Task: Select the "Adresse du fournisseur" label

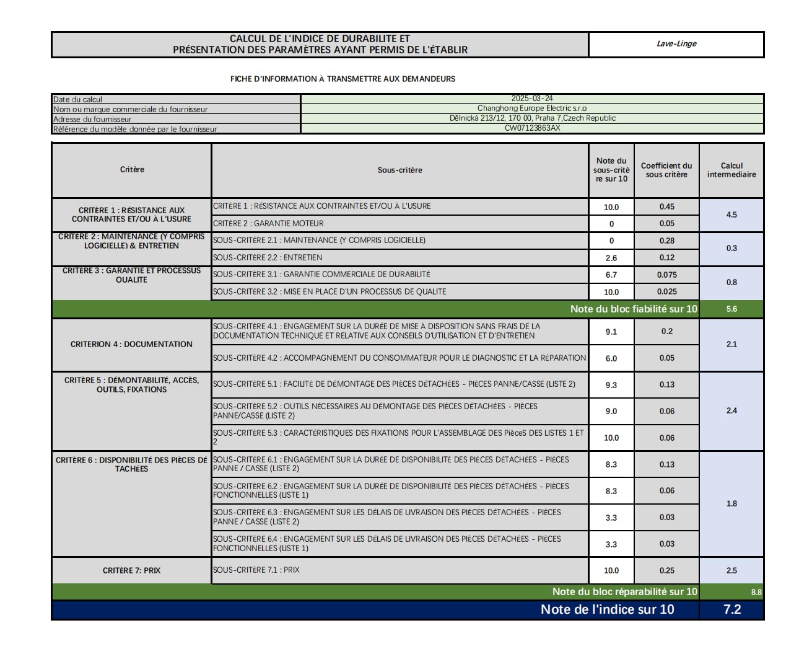Action: coord(92,119)
